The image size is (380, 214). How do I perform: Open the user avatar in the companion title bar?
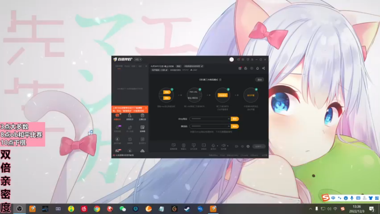coord(231,59)
